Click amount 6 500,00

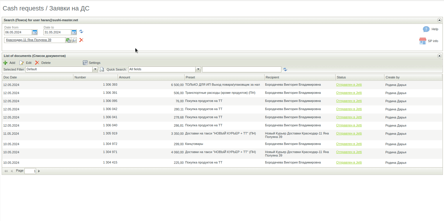tap(177, 85)
